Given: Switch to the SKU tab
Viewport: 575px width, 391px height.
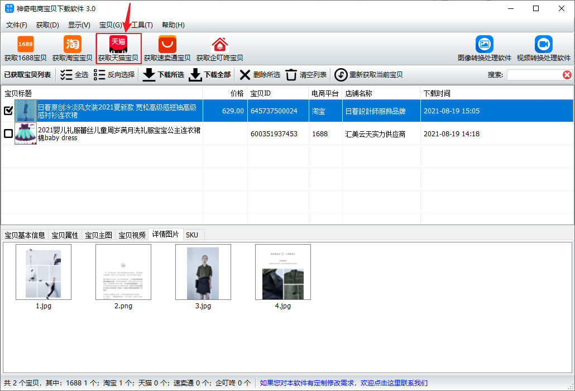Looking at the screenshot, I should click(192, 235).
